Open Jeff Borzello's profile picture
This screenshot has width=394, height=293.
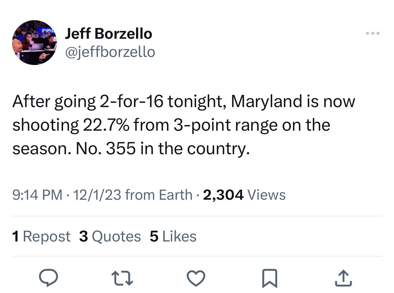click(x=34, y=42)
